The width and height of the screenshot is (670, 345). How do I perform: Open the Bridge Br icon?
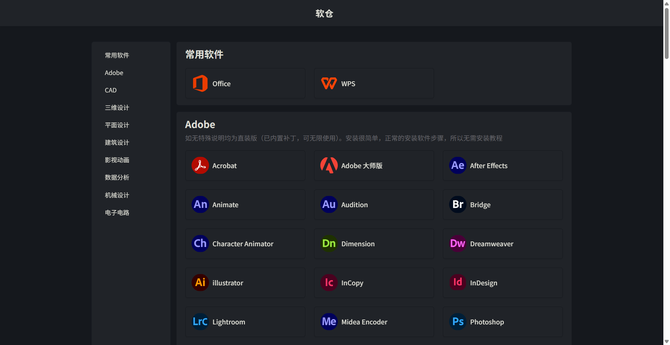458,205
